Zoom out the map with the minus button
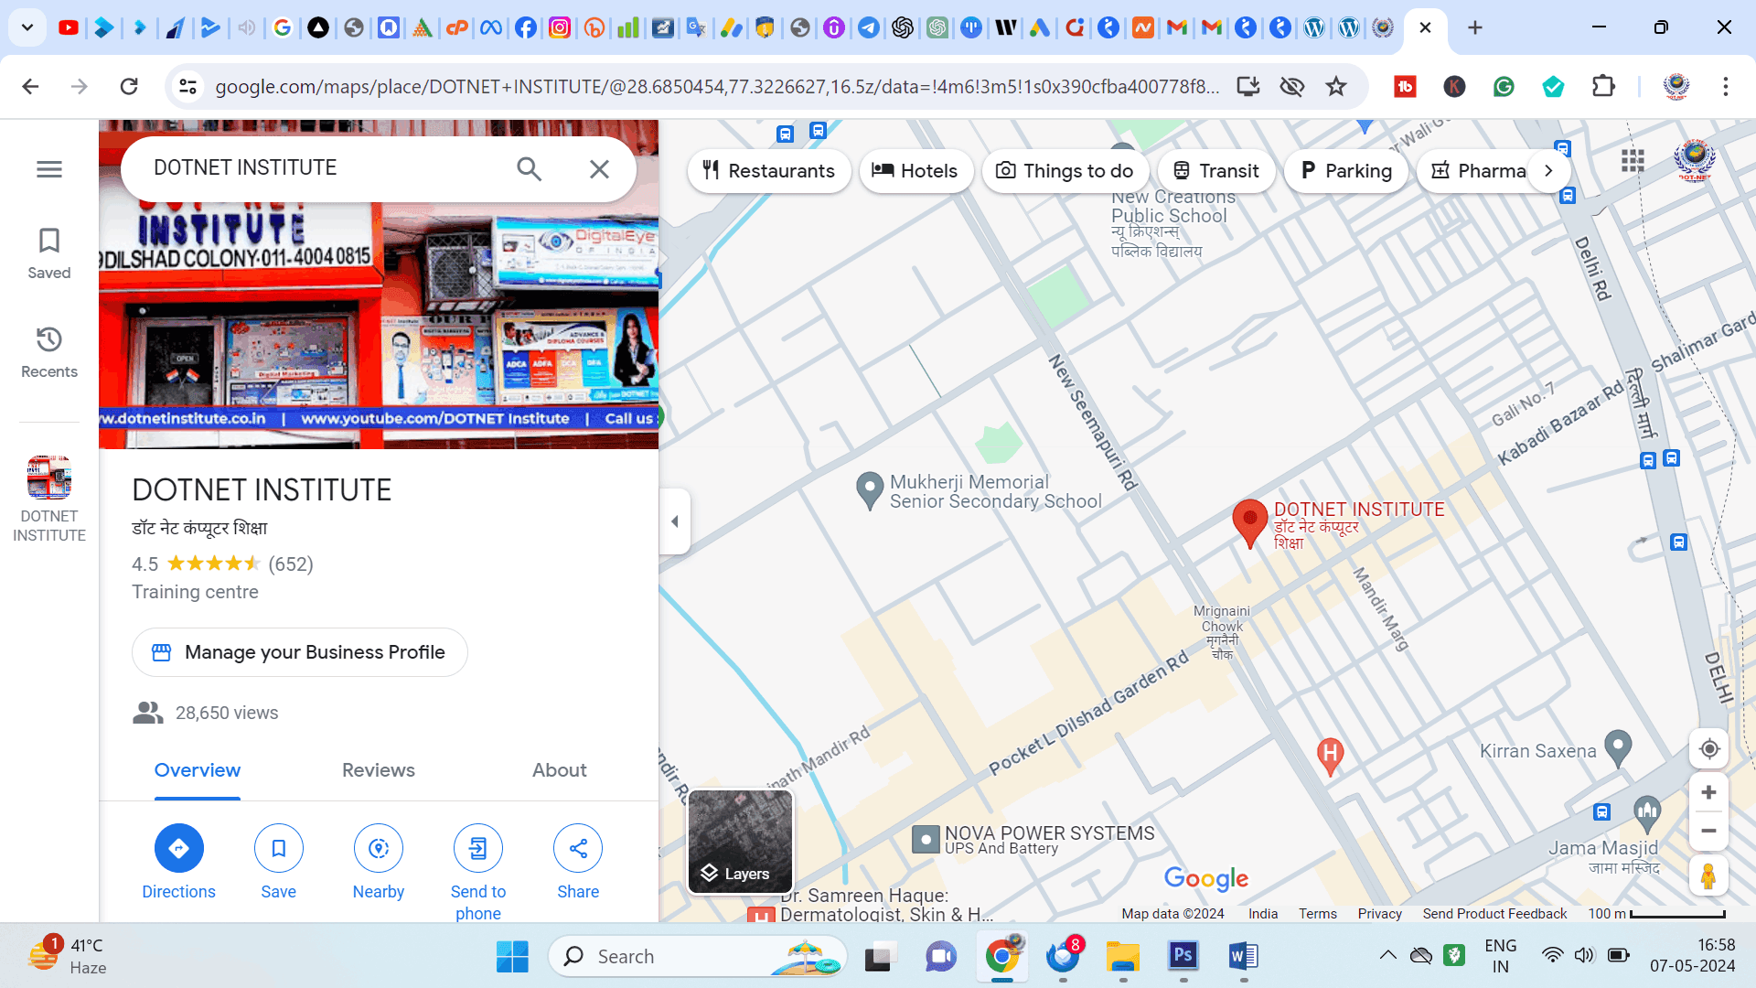 coord(1708,831)
